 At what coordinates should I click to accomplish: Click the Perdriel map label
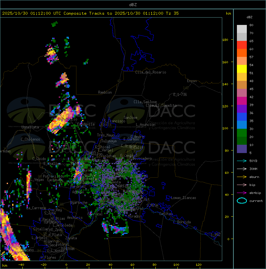point(78,187)
